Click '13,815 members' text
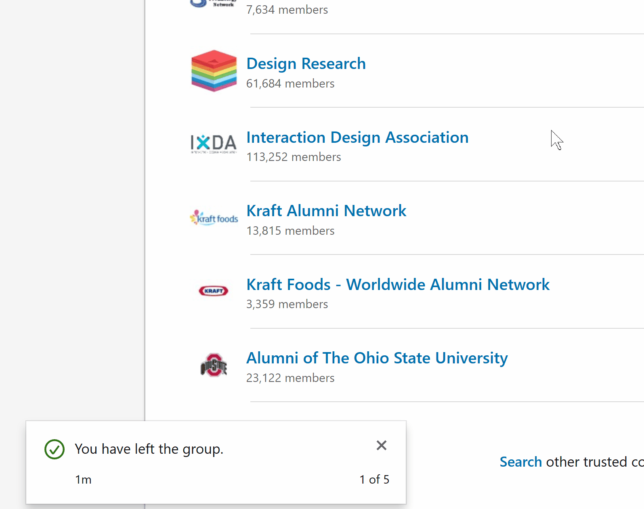The width and height of the screenshot is (644, 509). click(x=290, y=231)
